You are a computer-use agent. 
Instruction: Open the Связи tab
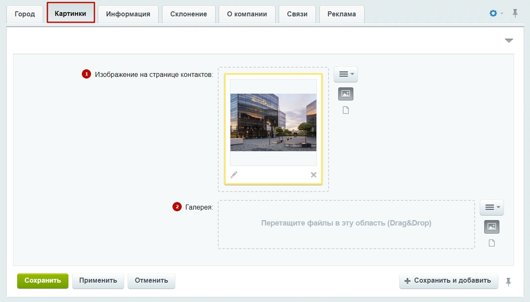tap(297, 14)
